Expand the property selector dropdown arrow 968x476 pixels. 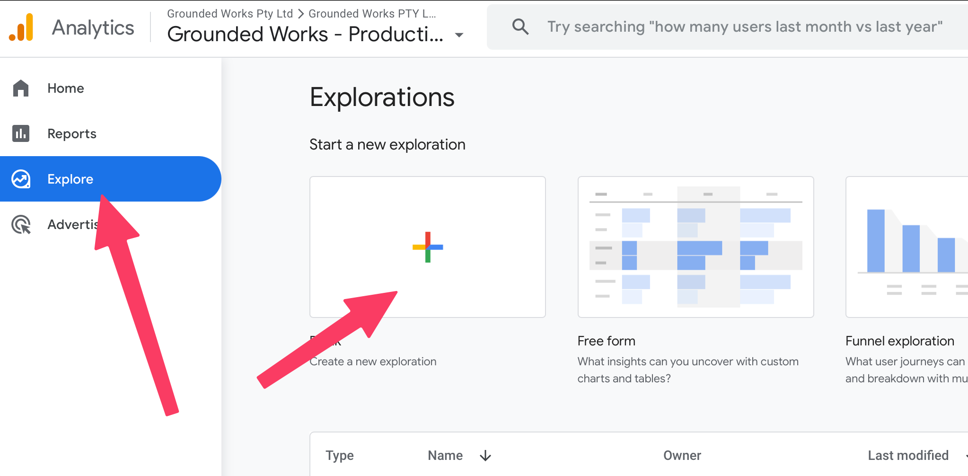[459, 35]
